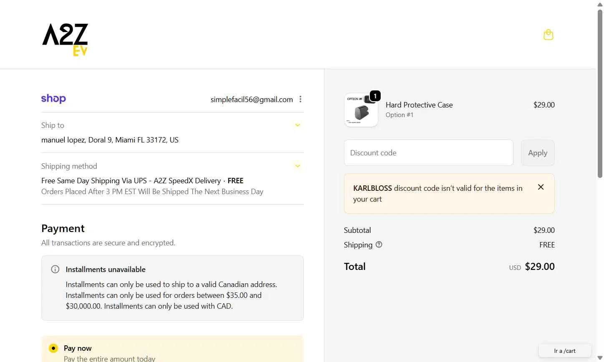Image resolution: width=604 pixels, height=362 pixels.
Task: Click the 'Ship to' label
Action: pos(53,125)
